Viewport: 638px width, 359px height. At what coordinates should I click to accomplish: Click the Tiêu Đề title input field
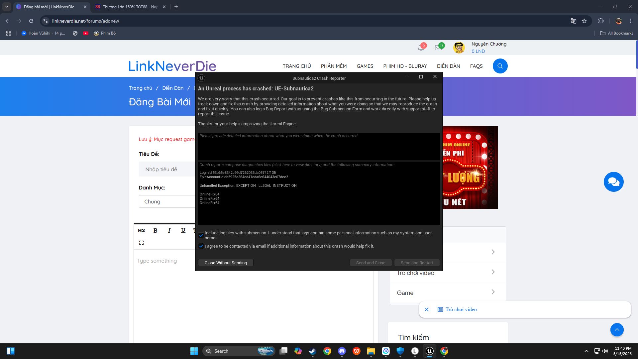tap(167, 170)
